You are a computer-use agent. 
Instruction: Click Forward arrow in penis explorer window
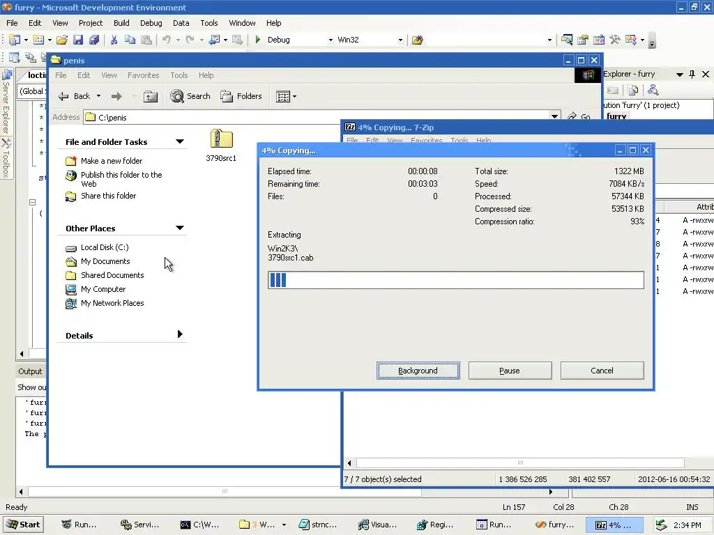tap(116, 96)
